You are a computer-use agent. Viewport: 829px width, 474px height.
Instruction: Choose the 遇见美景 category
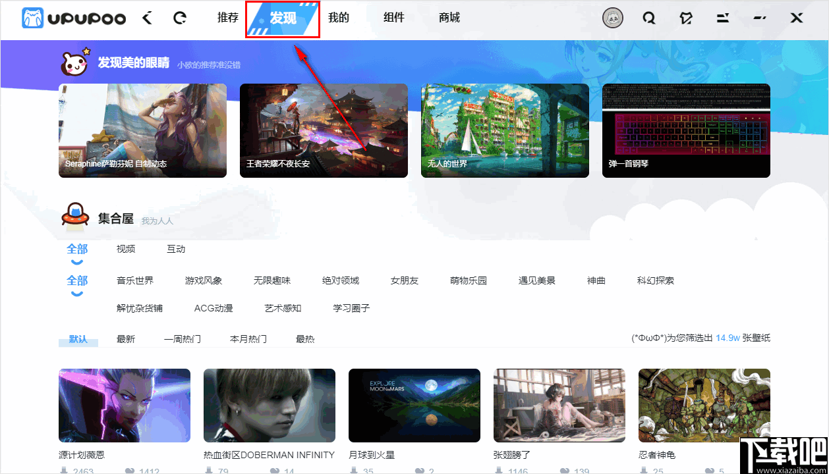pos(537,280)
